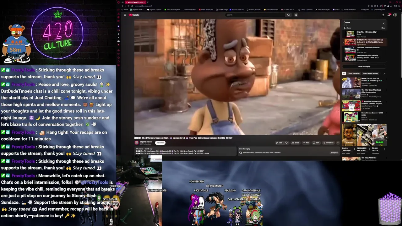Image resolution: width=402 pixels, height=226 pixels.
Task: Clear the queue
Action: coord(383,28)
